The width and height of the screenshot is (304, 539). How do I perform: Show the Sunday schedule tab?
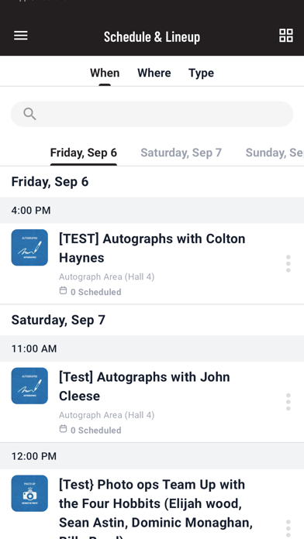[275, 153]
